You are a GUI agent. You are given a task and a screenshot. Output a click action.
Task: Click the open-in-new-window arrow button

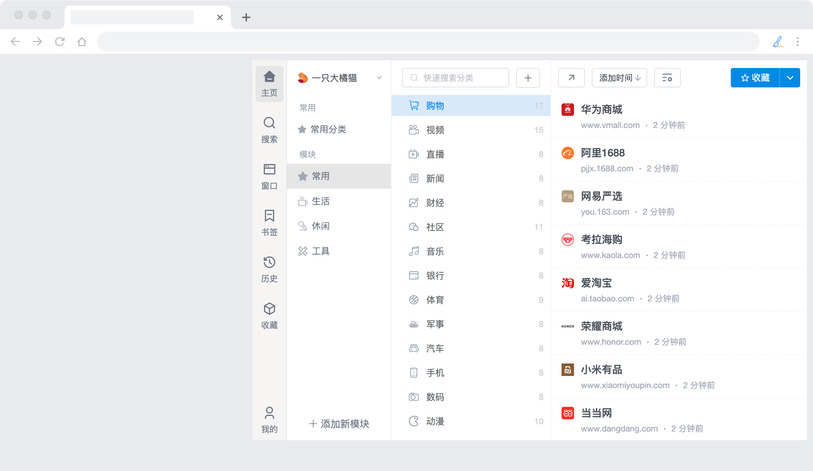[571, 78]
